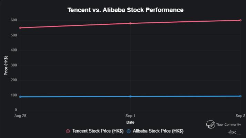246x138 pixels.
Task: Click the Tiger Community logo icon
Action: 210,124
